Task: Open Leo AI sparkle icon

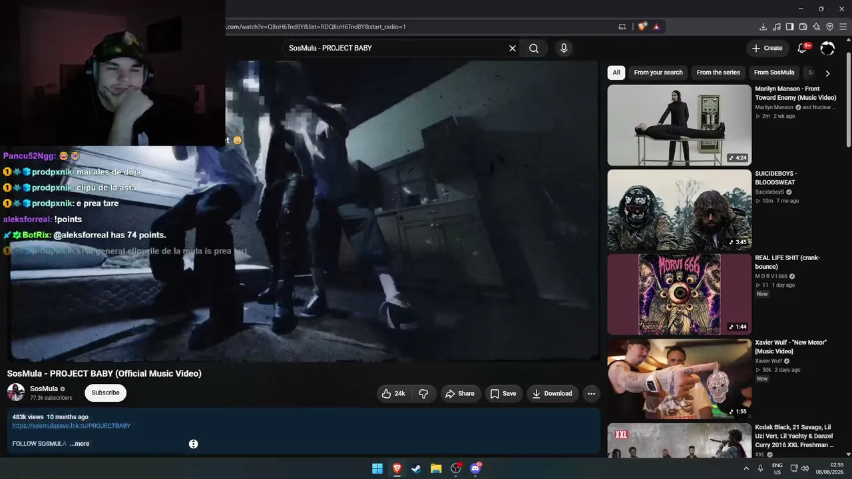Action: pos(816,27)
